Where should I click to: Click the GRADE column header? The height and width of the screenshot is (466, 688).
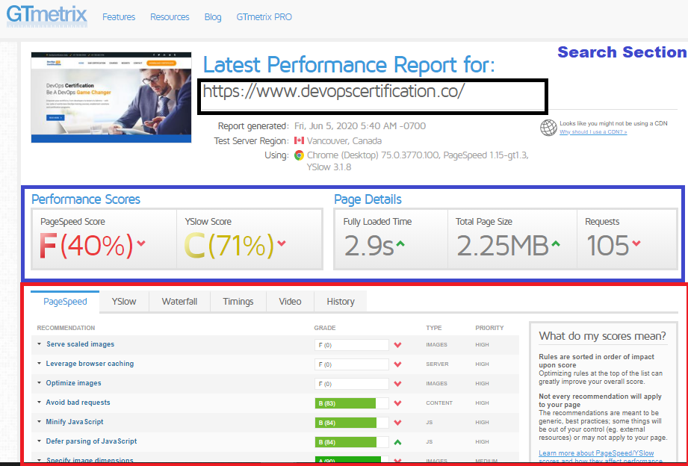click(325, 328)
